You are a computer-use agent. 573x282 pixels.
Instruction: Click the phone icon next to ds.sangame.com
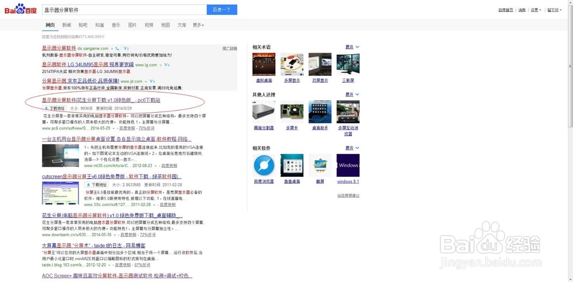click(x=117, y=48)
